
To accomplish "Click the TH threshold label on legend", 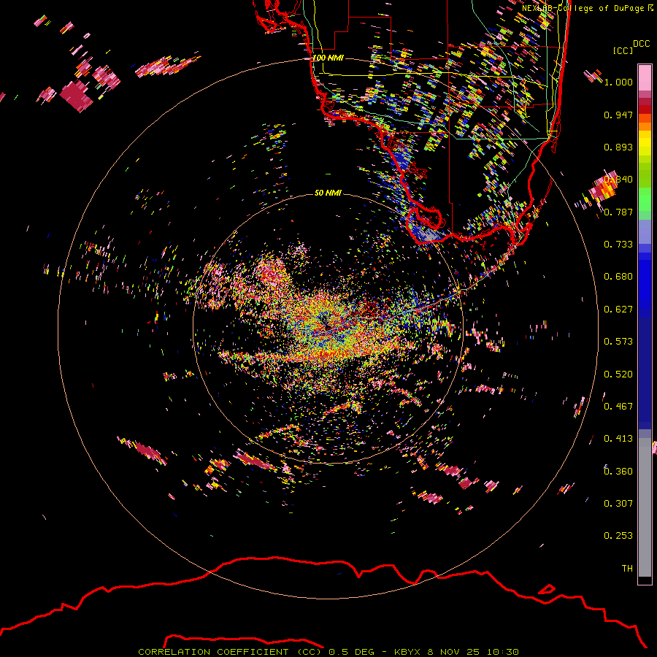I will tap(627, 569).
